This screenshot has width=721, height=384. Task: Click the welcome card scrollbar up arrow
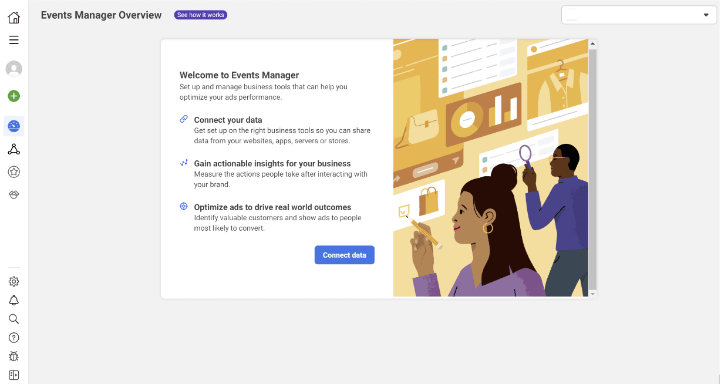pos(592,43)
